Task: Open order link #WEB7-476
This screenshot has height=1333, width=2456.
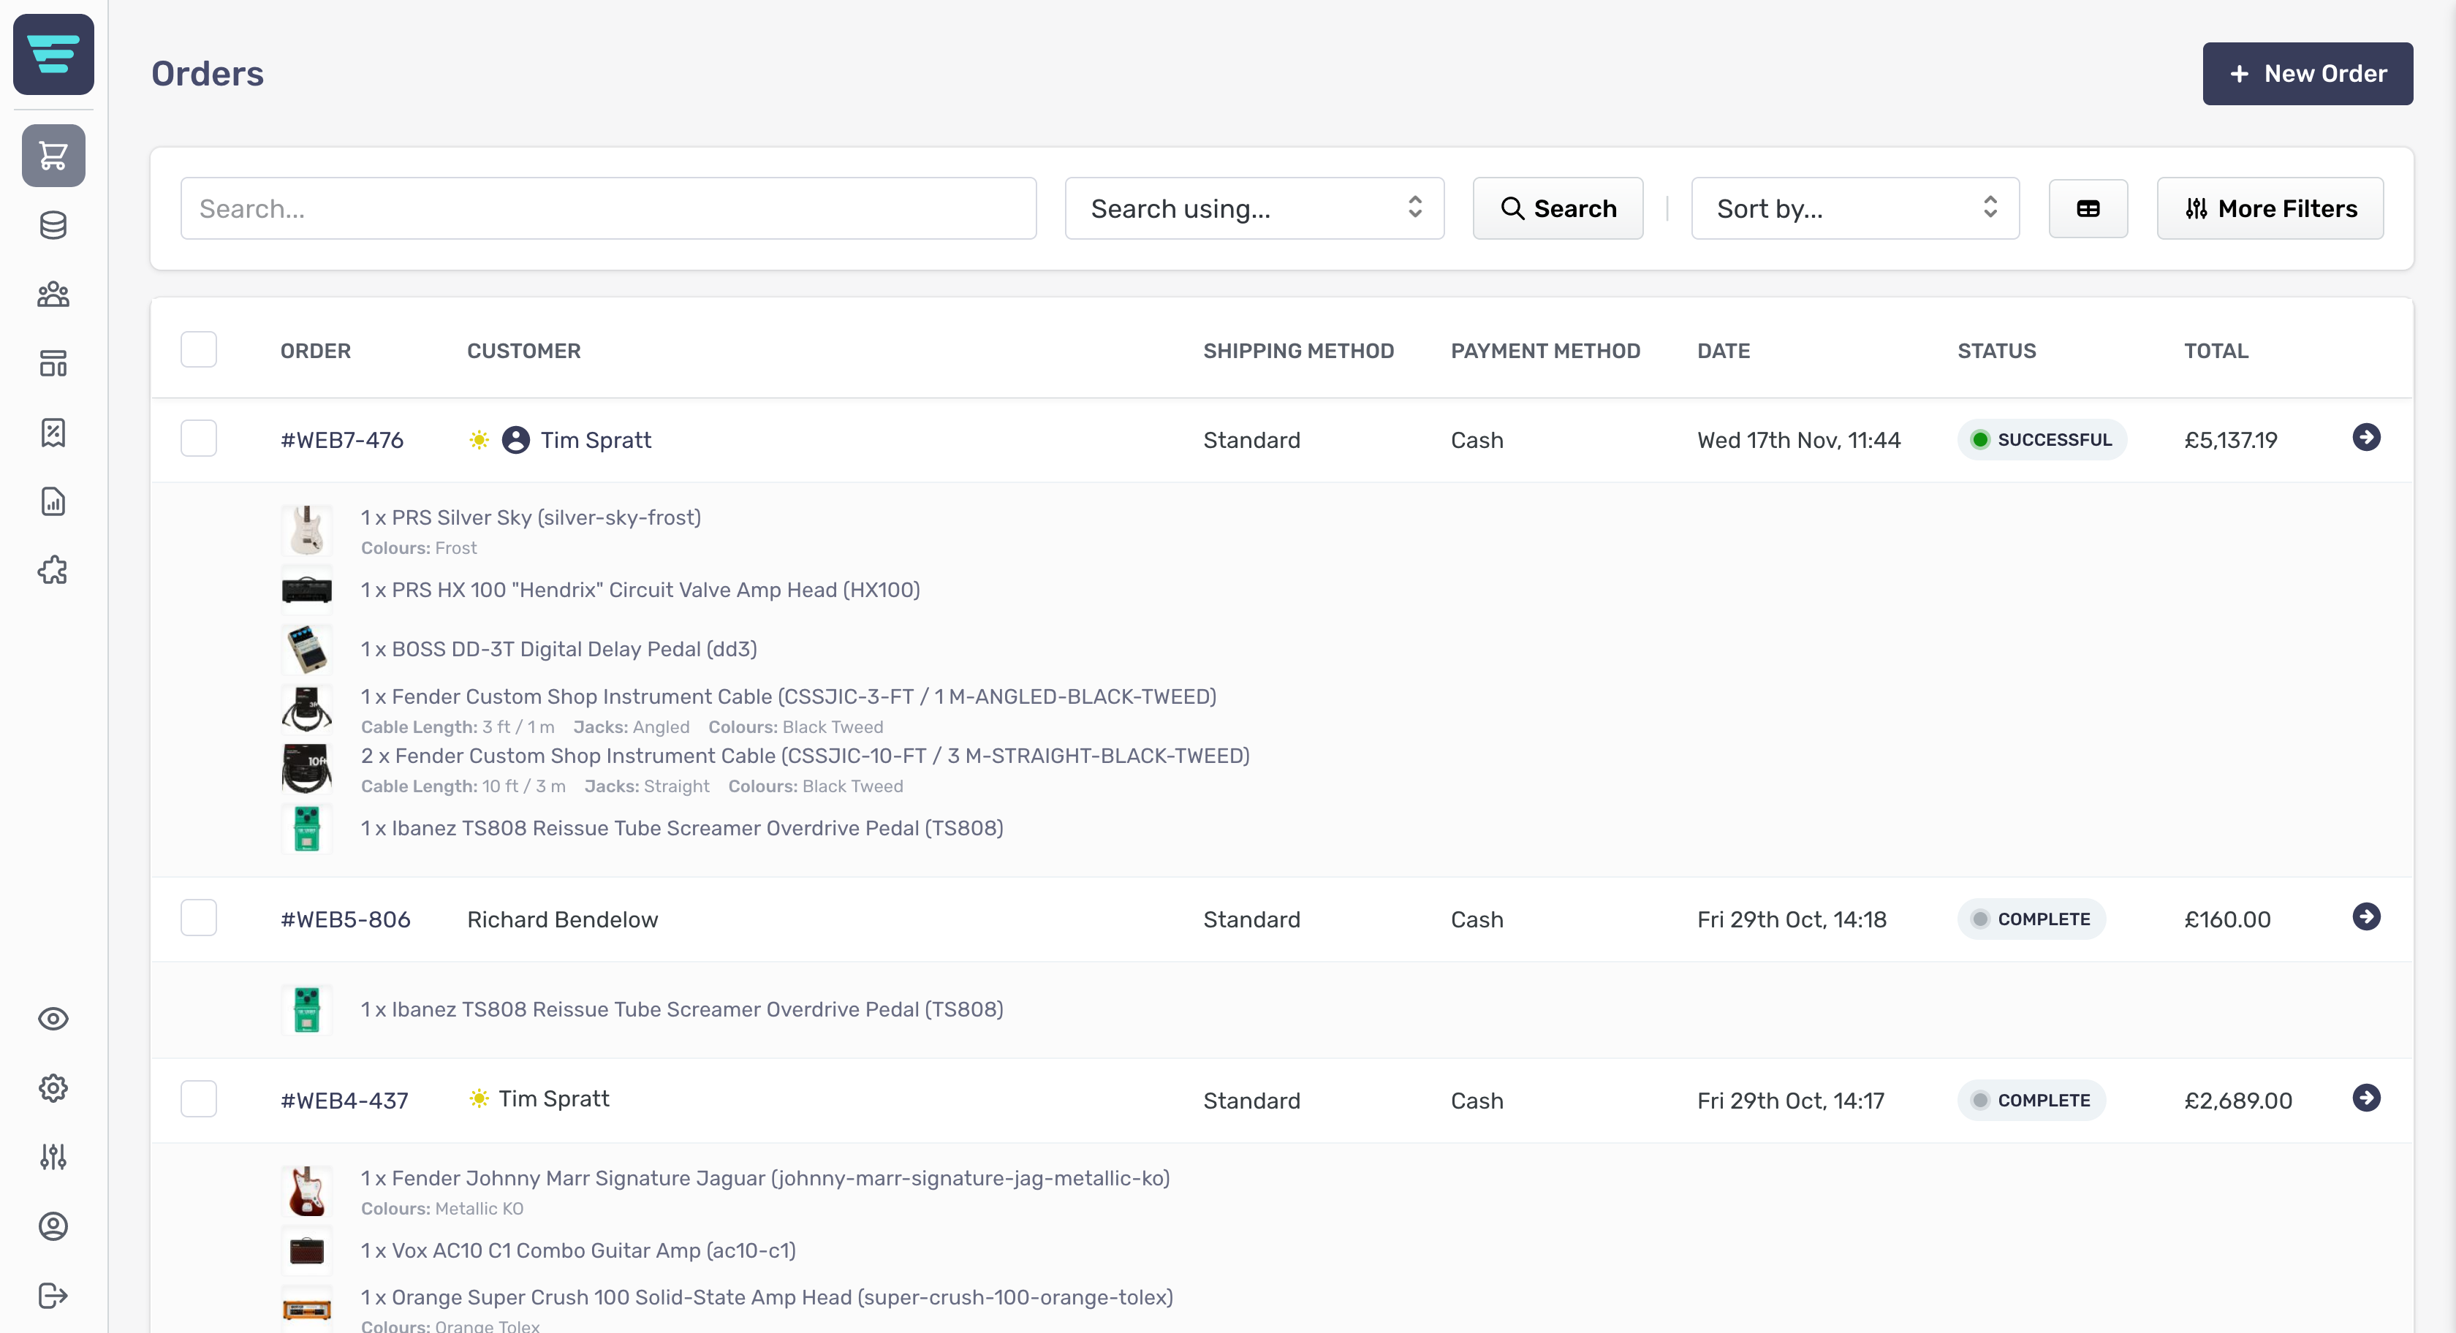Action: click(342, 441)
